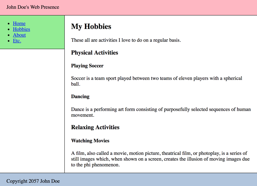
Task: Go to the Hobbies link
Action: [21, 29]
